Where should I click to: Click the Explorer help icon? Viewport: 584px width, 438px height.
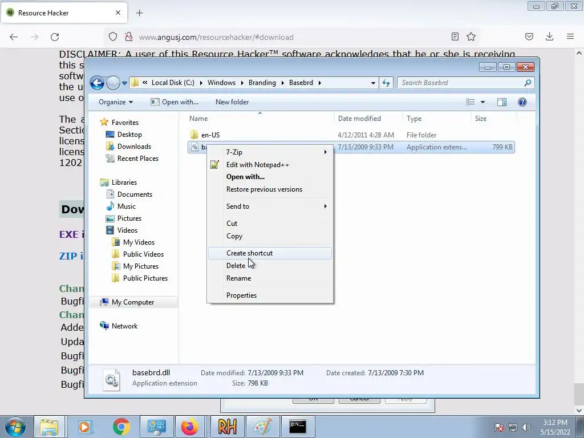coord(522,102)
